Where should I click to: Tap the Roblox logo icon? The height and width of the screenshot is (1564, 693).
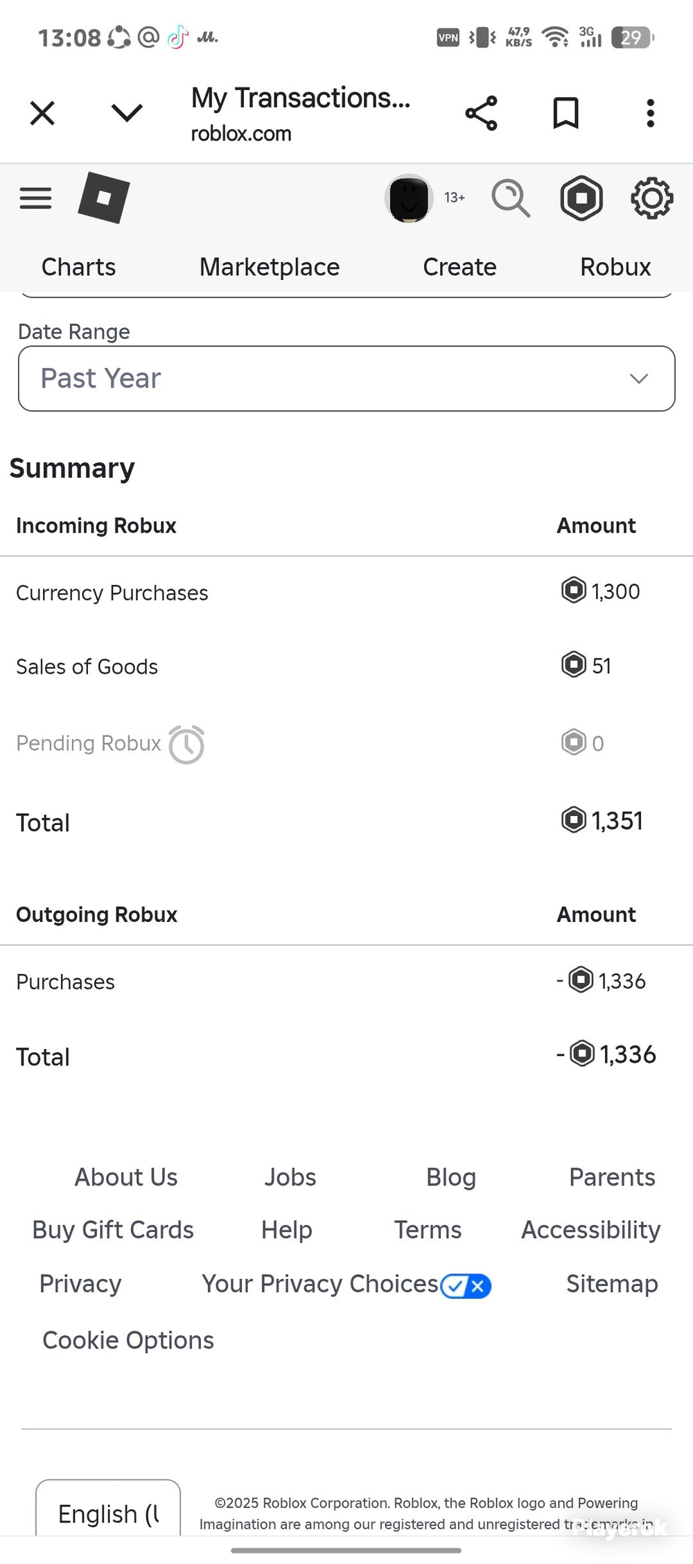coord(104,198)
